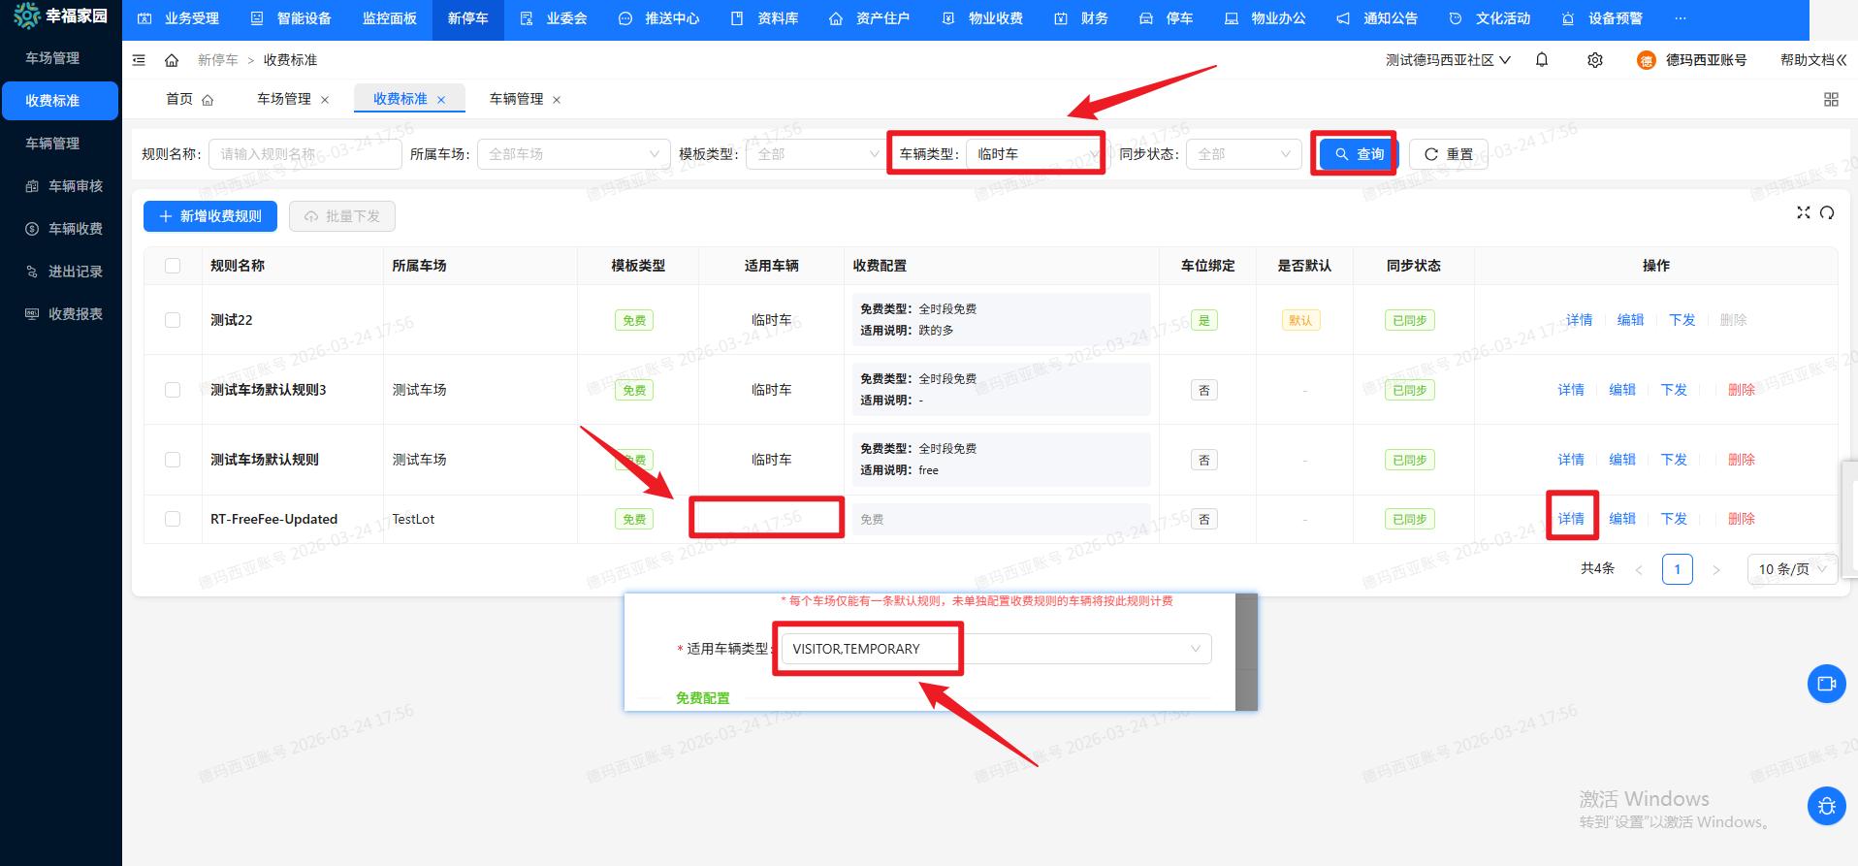Click the home icon in breadcrumb
This screenshot has height=866, width=1858.
(172, 60)
